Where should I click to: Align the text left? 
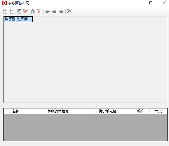point(48,11)
